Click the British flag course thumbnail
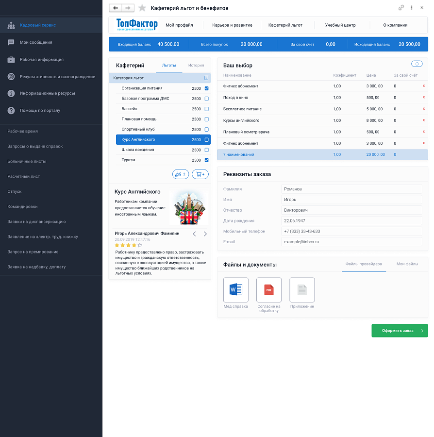 [x=189, y=208]
